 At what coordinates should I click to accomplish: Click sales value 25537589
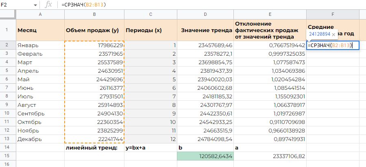(94, 62)
